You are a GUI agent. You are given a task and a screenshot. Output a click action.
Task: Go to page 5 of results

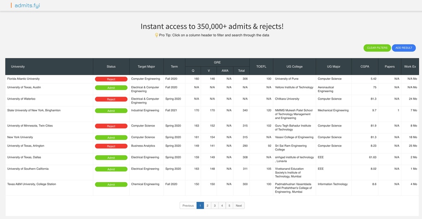click(x=229, y=206)
